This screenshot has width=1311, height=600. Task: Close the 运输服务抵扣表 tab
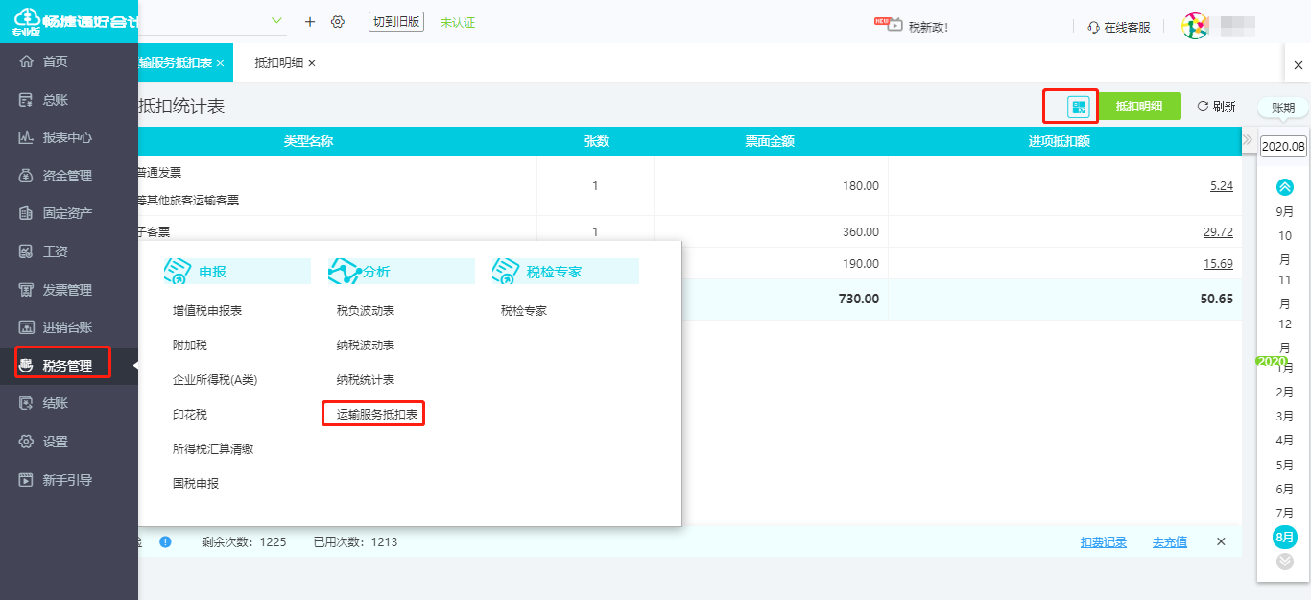click(220, 63)
